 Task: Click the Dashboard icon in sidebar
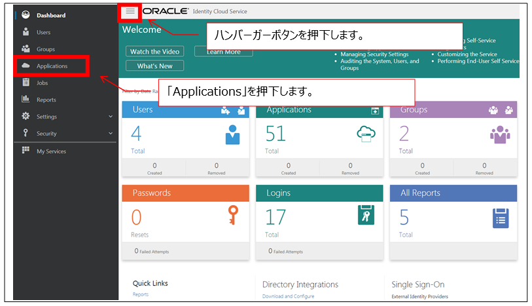26,14
